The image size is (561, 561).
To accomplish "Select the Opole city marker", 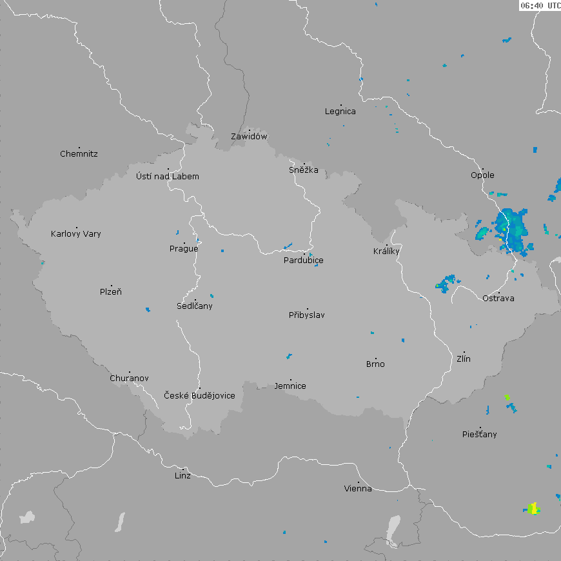I will pos(482,169).
